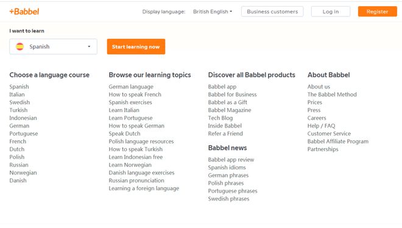Open Danish language exercises
The height and width of the screenshot is (228, 402).
pyautogui.click(x=141, y=173)
